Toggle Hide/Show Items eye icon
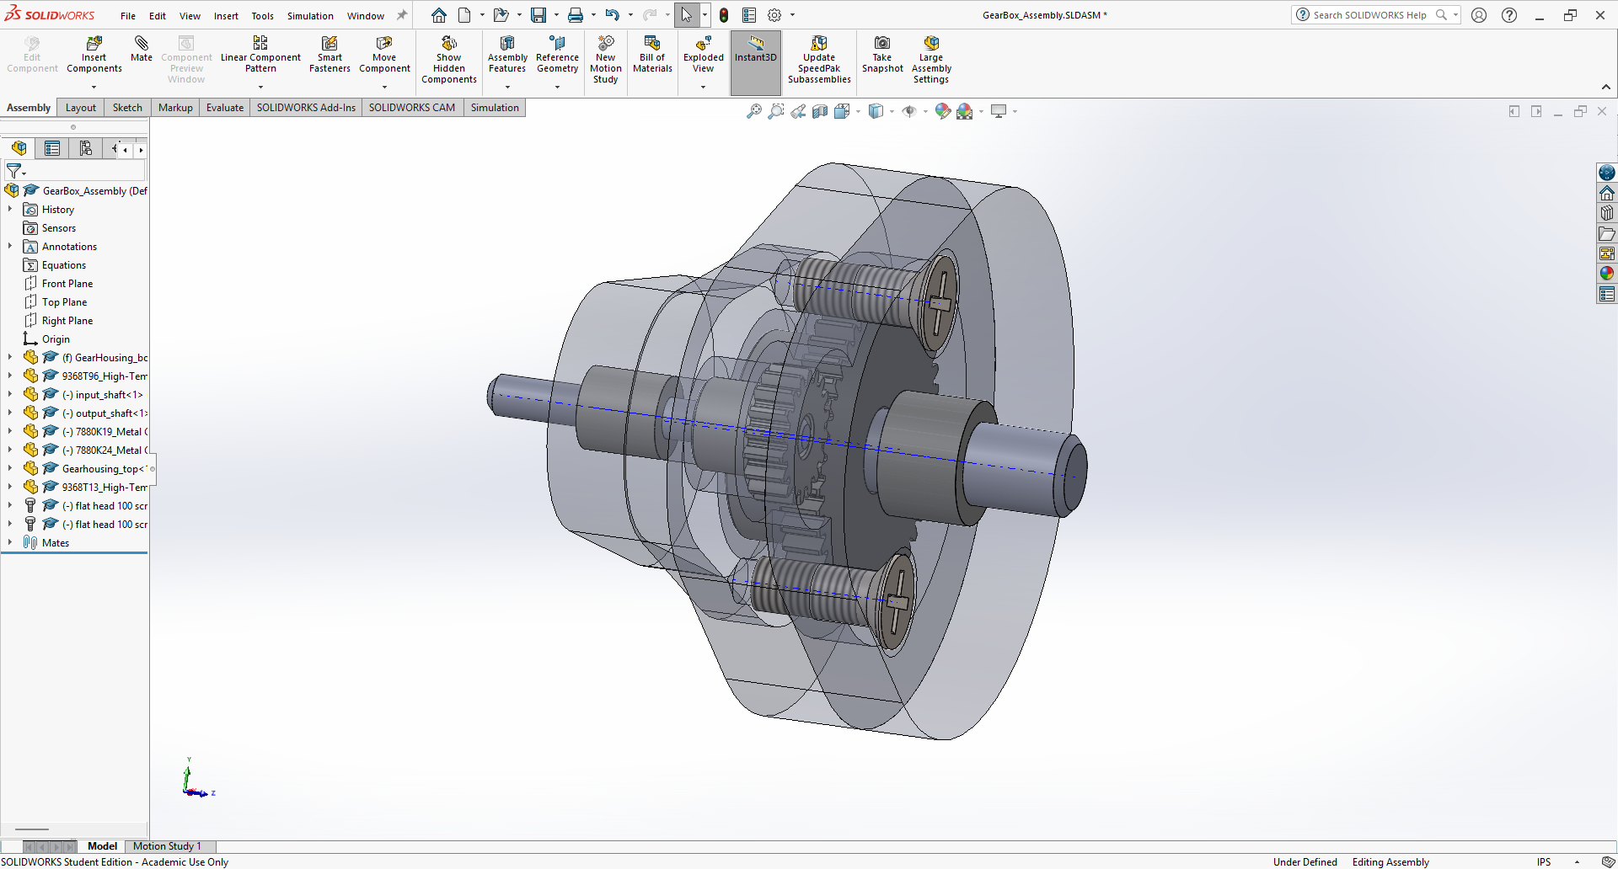Screen dimensions: 1618x869 (x=909, y=111)
